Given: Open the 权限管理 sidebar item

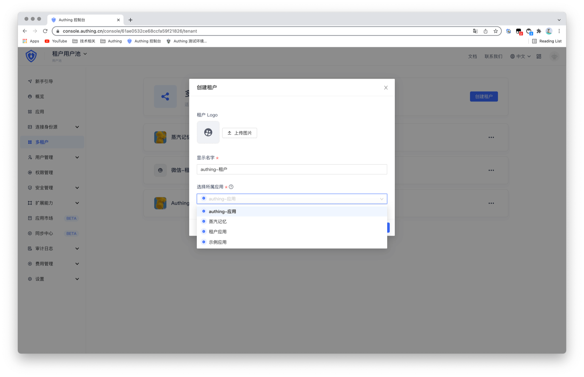Looking at the screenshot, I should coord(44,172).
